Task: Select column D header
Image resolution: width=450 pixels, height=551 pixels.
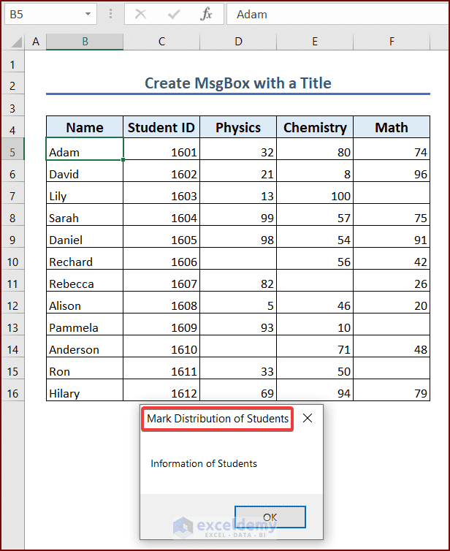Action: coord(238,42)
